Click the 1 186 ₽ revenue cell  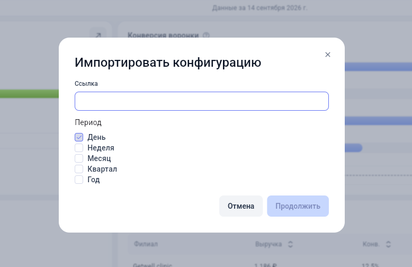[265, 265]
